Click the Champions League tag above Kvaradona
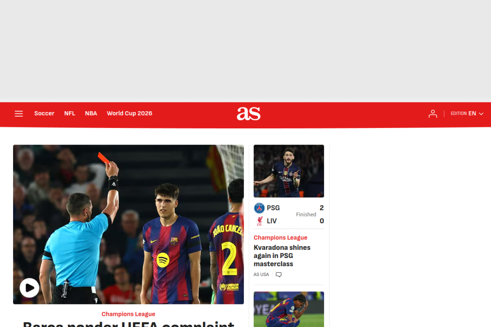 (280, 238)
